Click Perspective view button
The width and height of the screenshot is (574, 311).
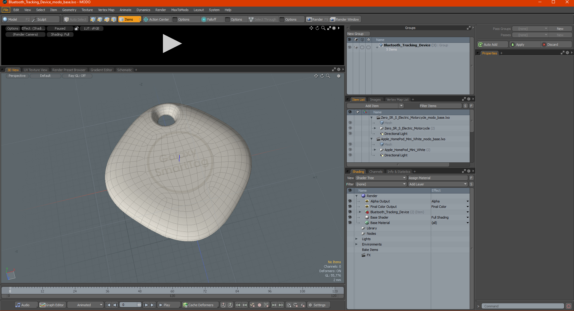(x=17, y=76)
